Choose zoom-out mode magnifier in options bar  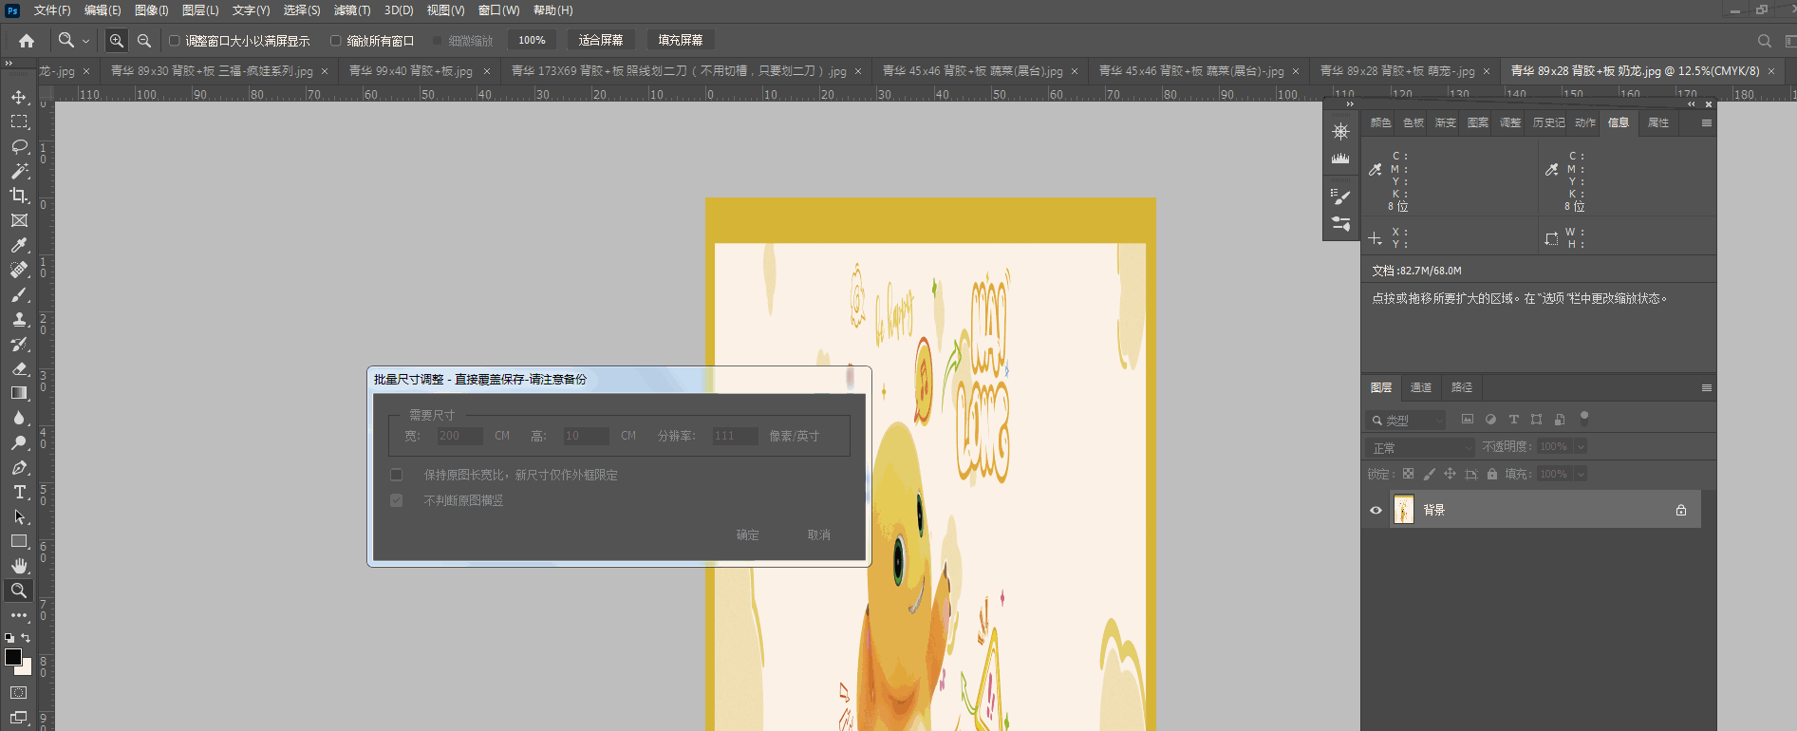[x=144, y=41]
